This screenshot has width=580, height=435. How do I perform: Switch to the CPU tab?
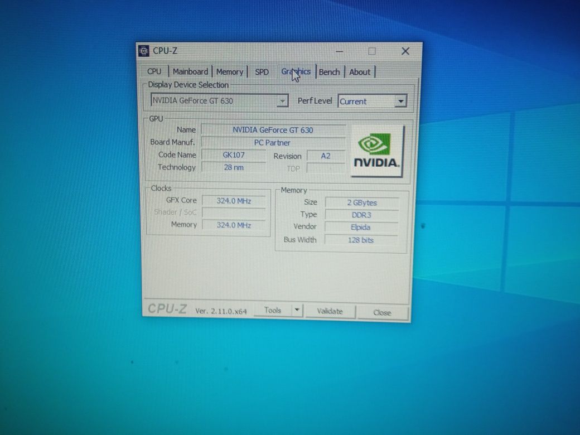coord(154,71)
